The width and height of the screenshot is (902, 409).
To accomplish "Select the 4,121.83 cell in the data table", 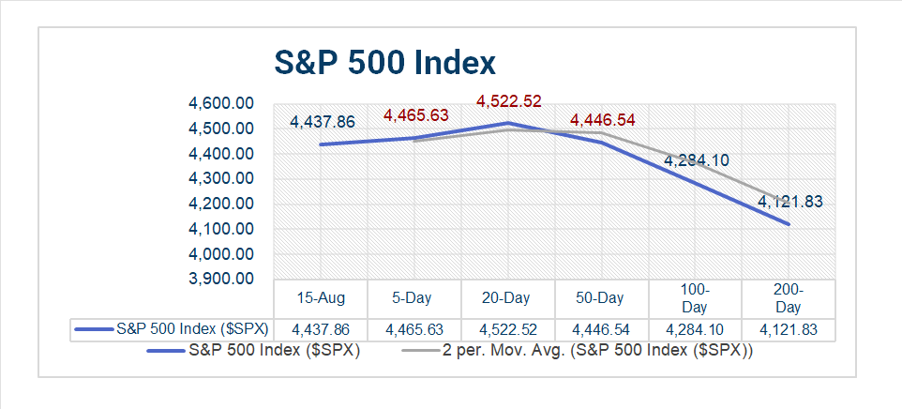I will (788, 330).
